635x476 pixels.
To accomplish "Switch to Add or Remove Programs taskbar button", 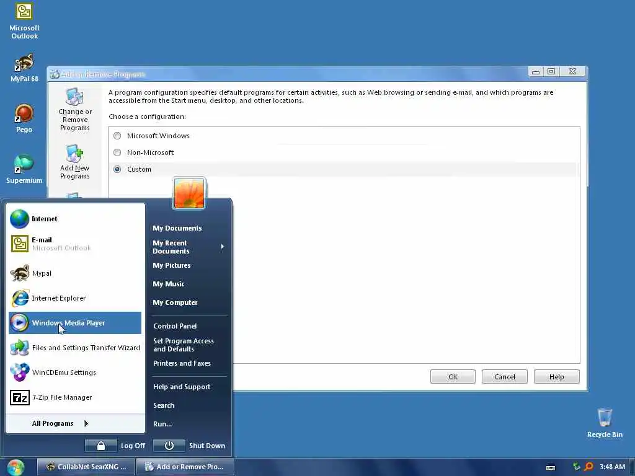I will click(185, 467).
